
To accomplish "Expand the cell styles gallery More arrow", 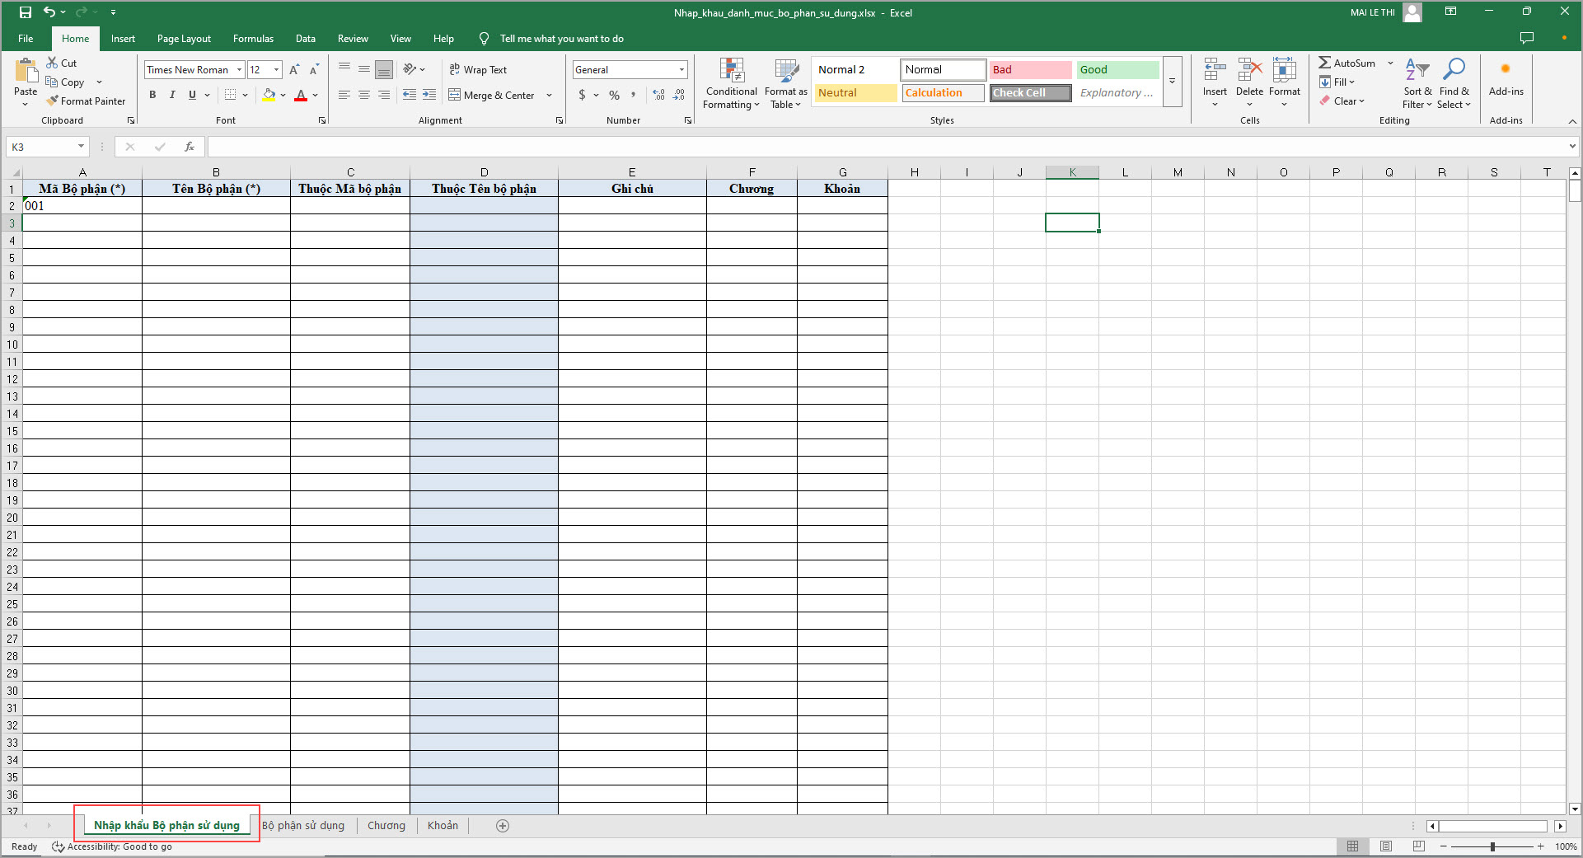I will tap(1172, 82).
